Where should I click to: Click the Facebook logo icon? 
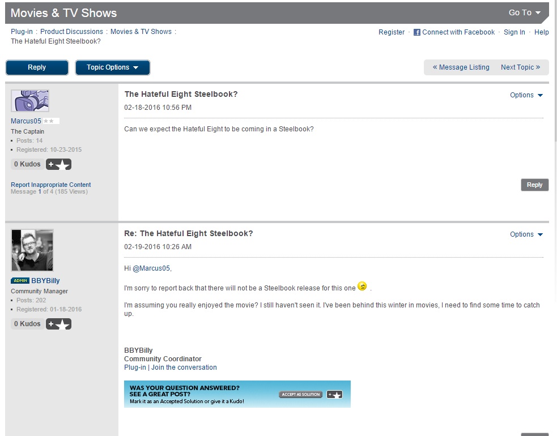(x=417, y=32)
